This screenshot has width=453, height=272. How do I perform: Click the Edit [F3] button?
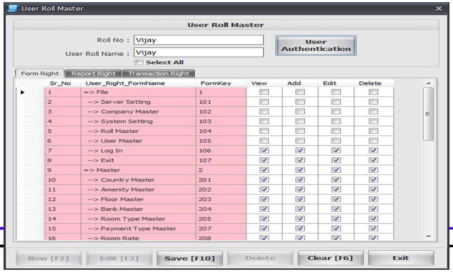click(x=119, y=258)
